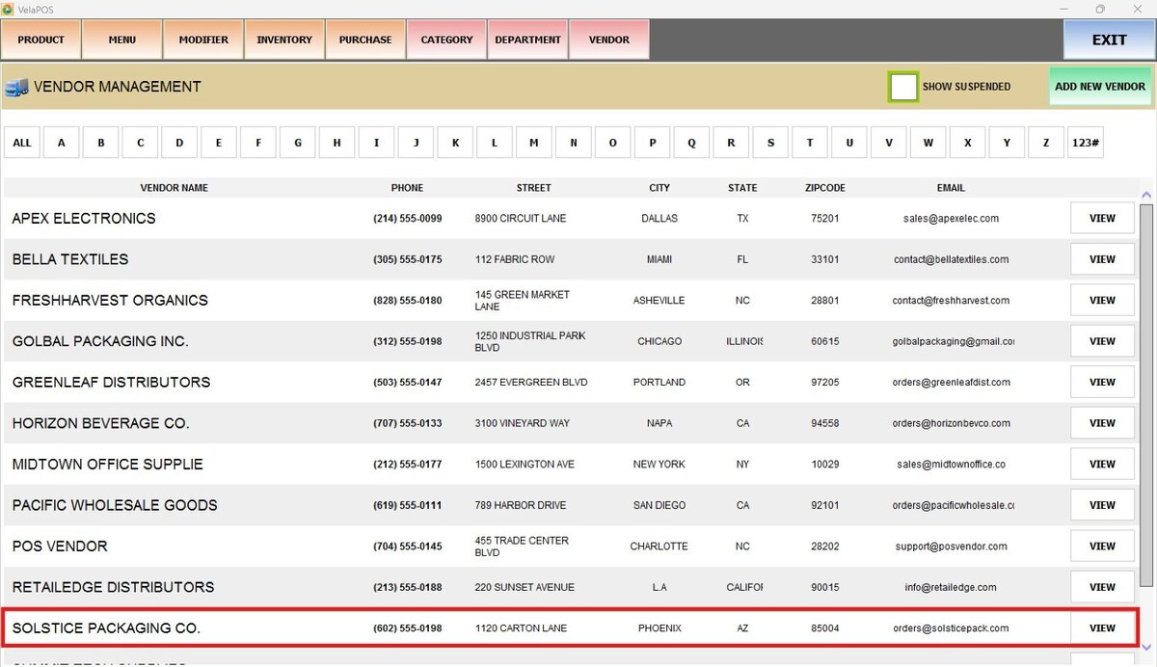This screenshot has height=667, width=1157.
Task: Select HORIZON BEVERAGE CO. vendor name
Action: [x=100, y=423]
